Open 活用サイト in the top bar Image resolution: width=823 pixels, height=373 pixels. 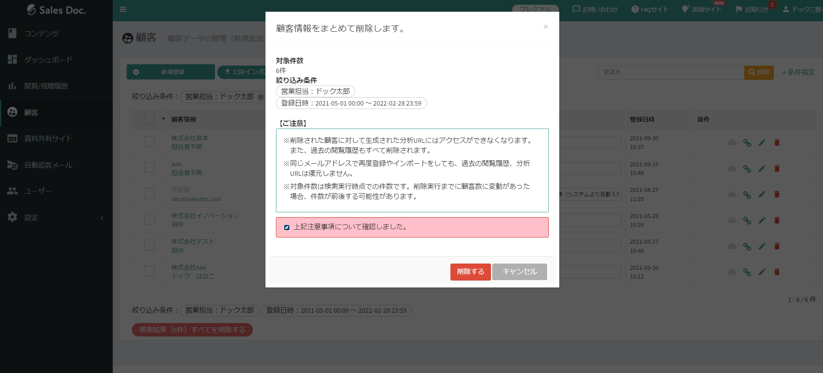[702, 9]
